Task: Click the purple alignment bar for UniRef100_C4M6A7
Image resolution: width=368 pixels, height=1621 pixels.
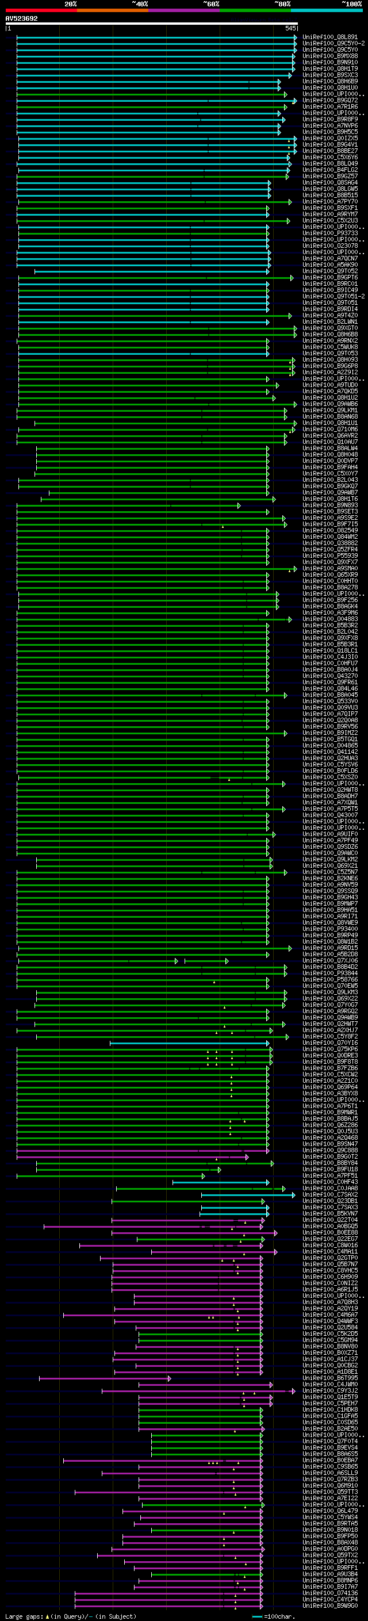Action: point(163,1315)
